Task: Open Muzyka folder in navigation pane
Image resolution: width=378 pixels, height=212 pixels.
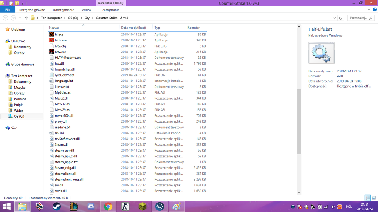Action: [20, 88]
